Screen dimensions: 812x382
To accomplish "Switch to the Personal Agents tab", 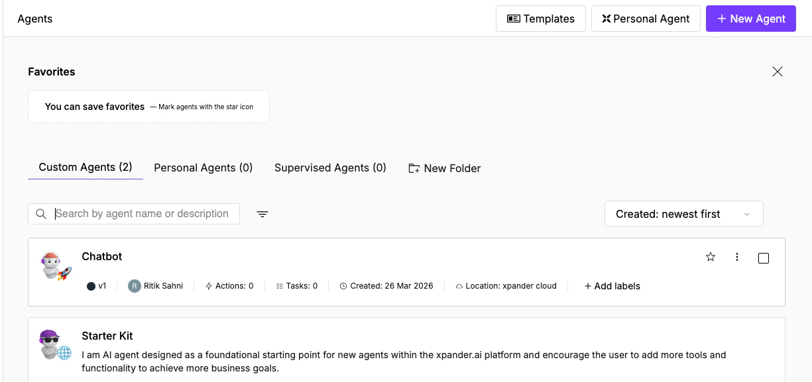I will (x=203, y=167).
